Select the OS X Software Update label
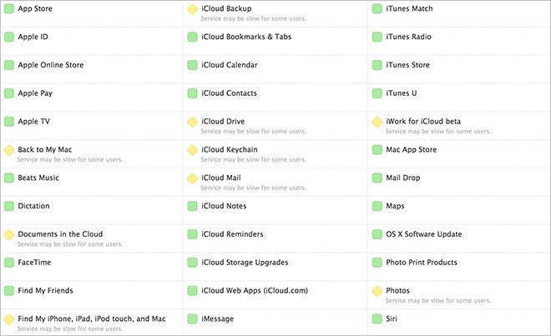Viewport: 551px width, 336px height. (x=424, y=234)
